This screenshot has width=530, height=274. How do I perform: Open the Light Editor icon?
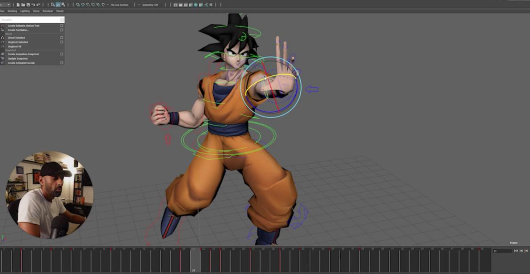206,5
